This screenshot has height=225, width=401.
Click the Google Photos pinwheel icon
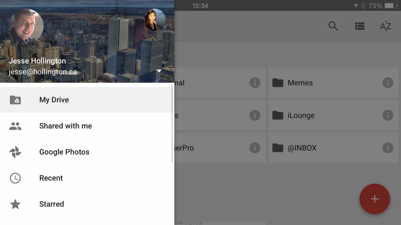coord(15,152)
